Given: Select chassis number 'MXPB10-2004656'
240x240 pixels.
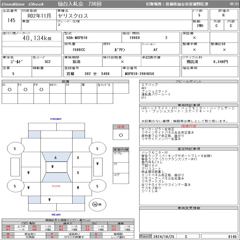Looking at the screenshot, I should click(x=139, y=74).
